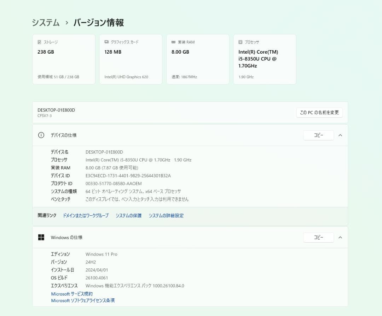Open the ストレージ summary card
This screenshot has height=316, width=382.
pyautogui.click(x=64, y=59)
